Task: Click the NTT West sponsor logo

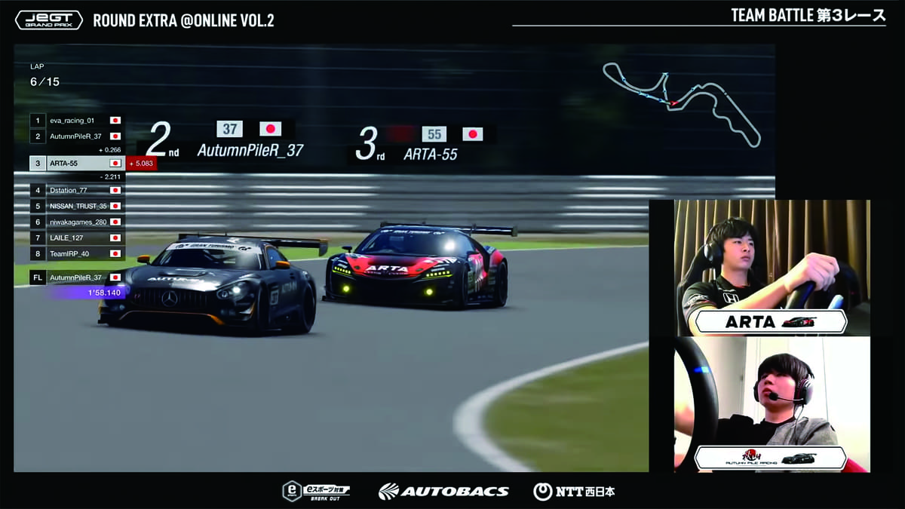Action: (x=574, y=492)
